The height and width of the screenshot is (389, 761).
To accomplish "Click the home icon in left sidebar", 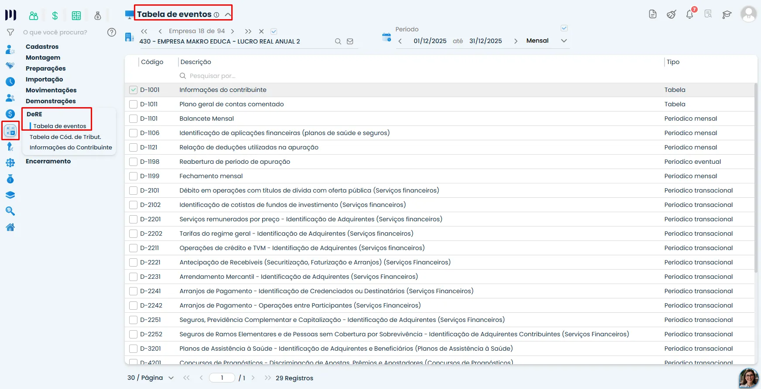I will coord(10,227).
